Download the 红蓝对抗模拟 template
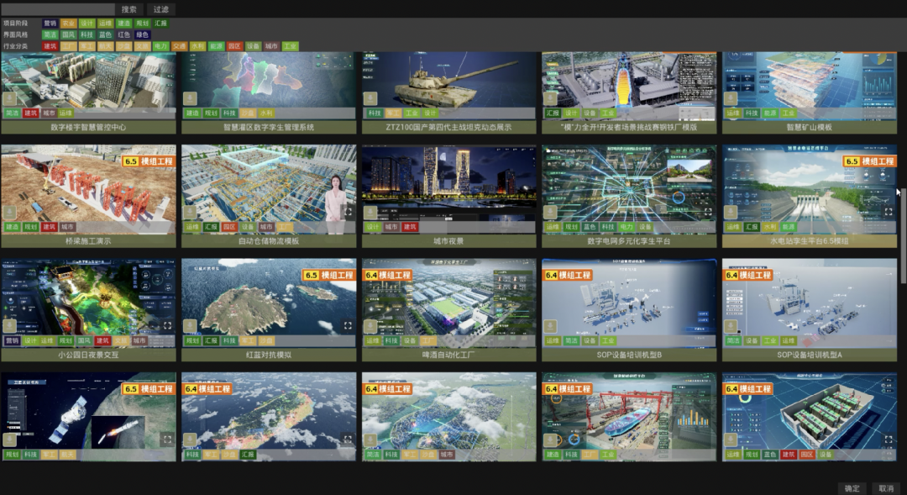Viewport: 907px width, 495px height. (x=190, y=327)
